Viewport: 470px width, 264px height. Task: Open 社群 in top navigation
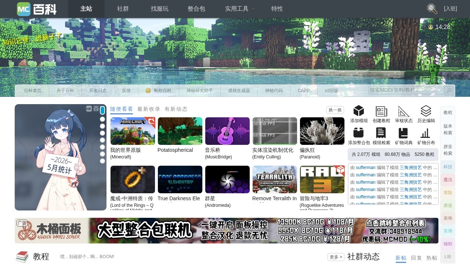tap(123, 9)
